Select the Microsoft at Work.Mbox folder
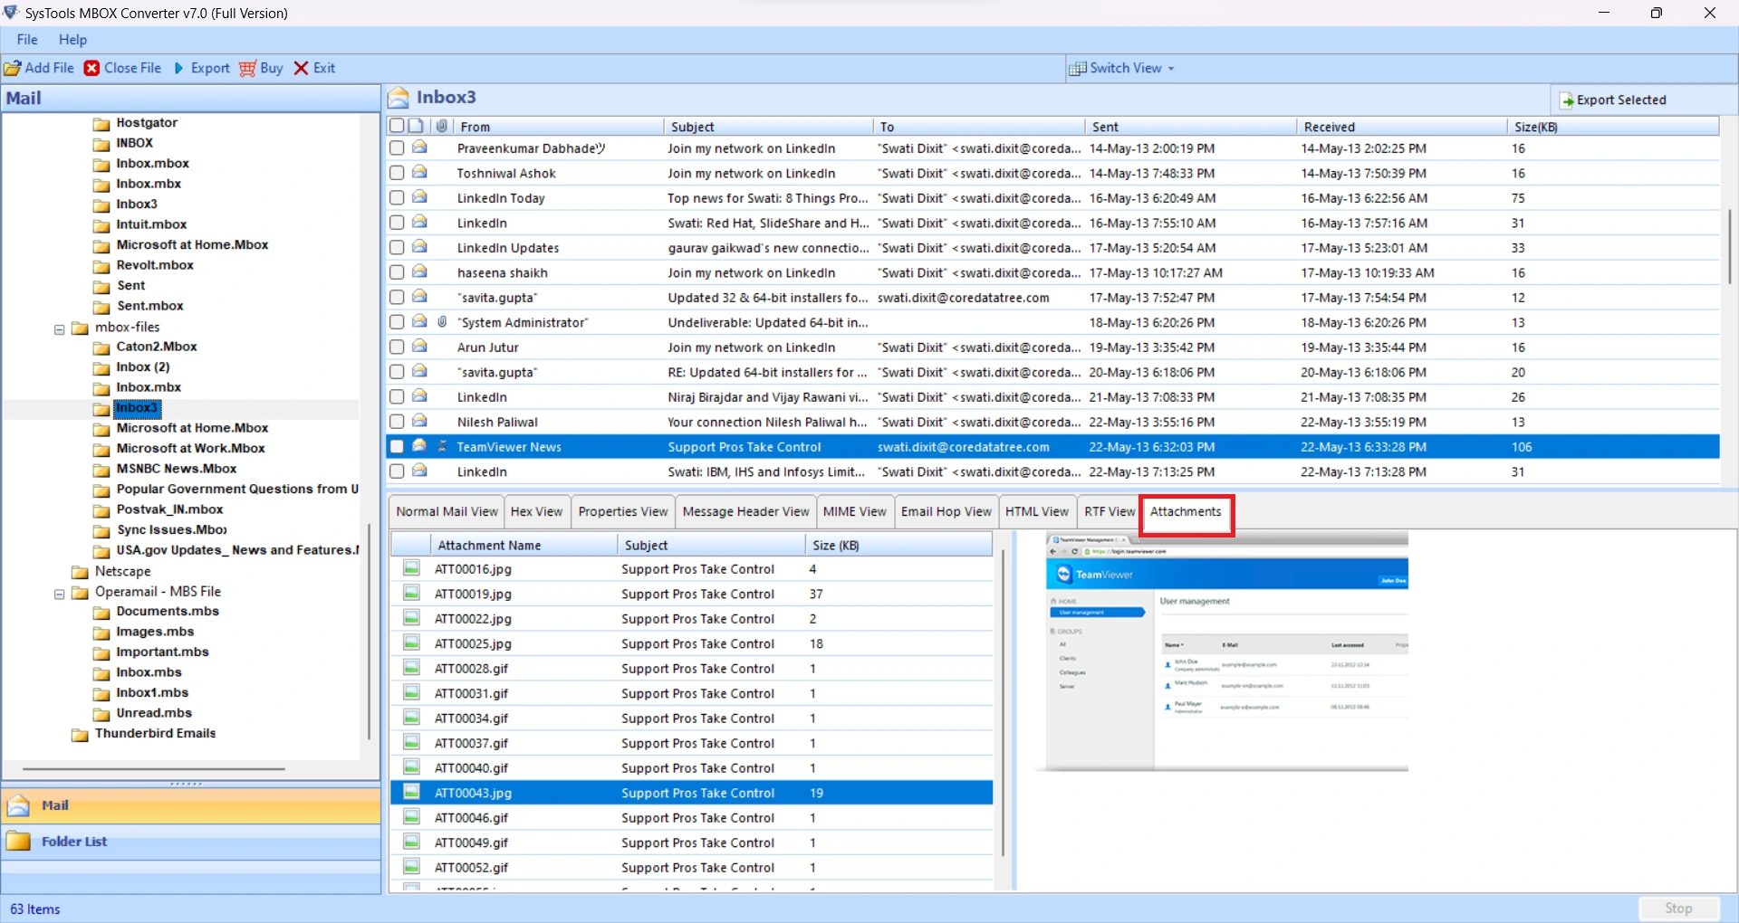The width and height of the screenshot is (1739, 923). coord(190,449)
